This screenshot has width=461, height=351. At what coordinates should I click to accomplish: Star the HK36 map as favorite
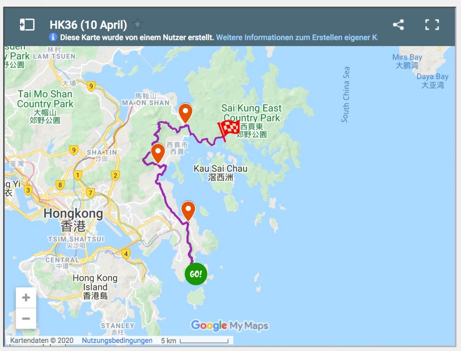click(138, 25)
